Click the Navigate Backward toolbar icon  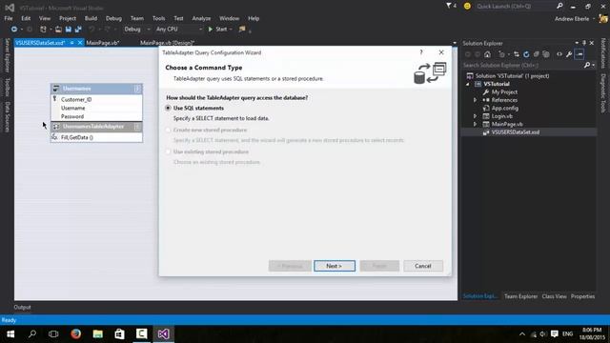pyautogui.click(x=14, y=30)
